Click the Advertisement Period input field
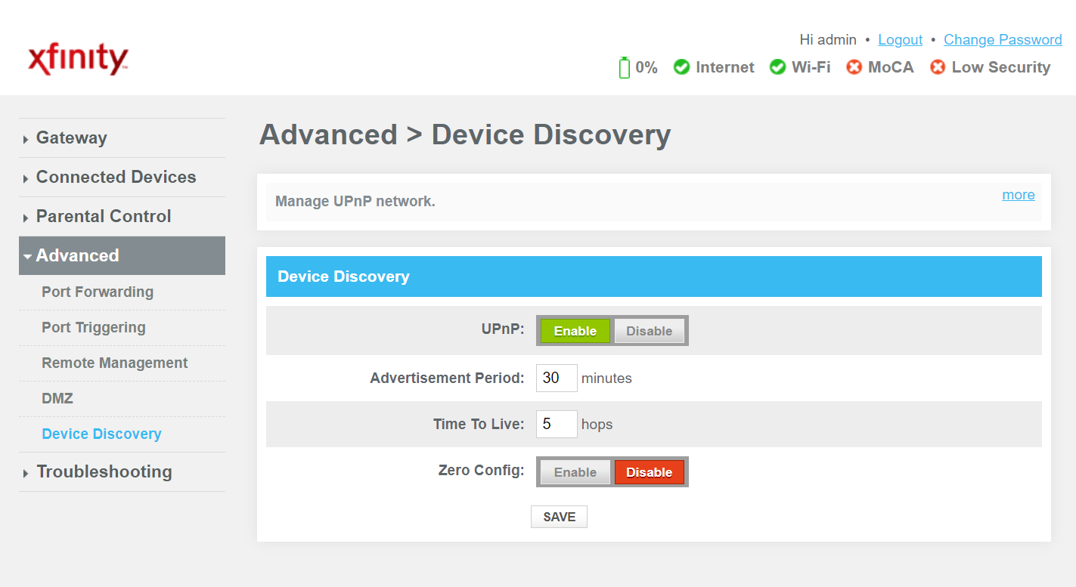Viewport: 1076px width, 587px height. [x=557, y=378]
